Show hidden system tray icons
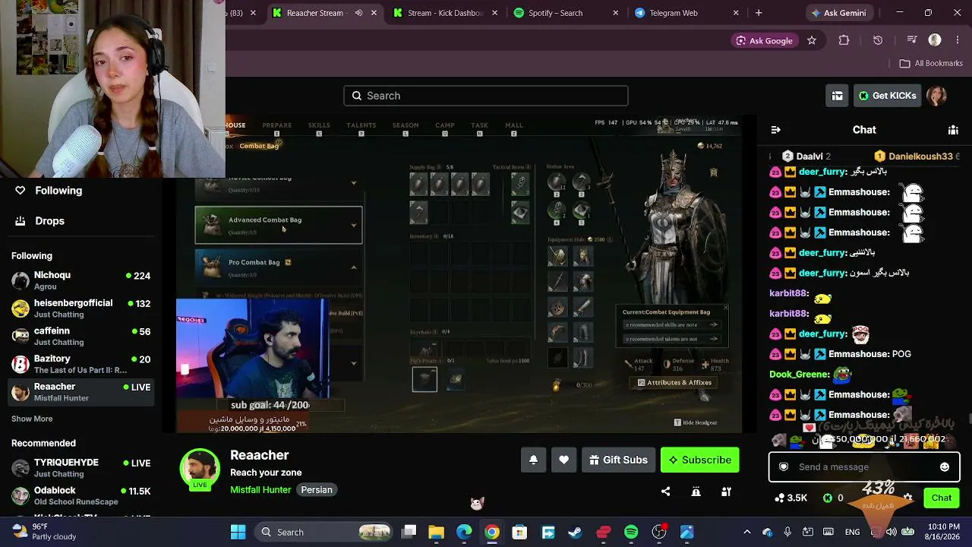 [746, 532]
